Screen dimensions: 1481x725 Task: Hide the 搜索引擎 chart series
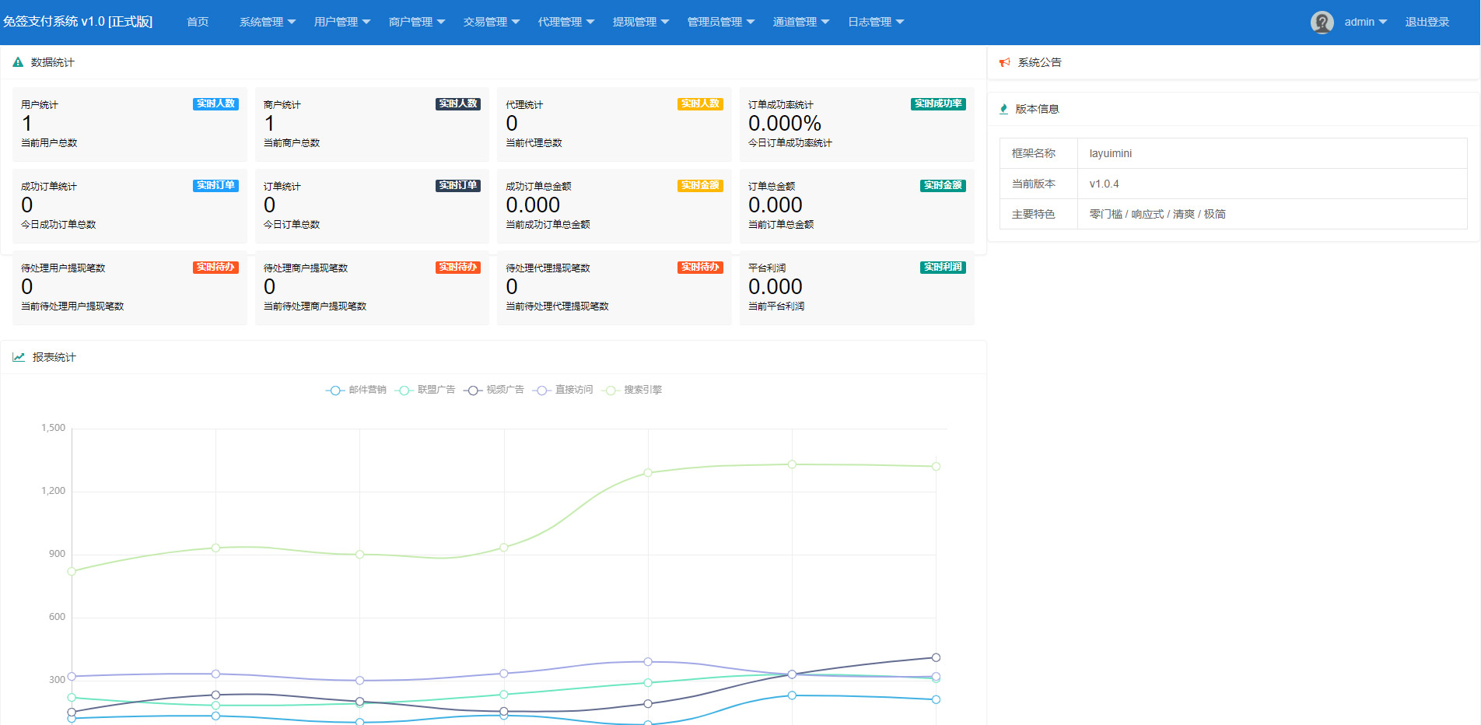(632, 390)
